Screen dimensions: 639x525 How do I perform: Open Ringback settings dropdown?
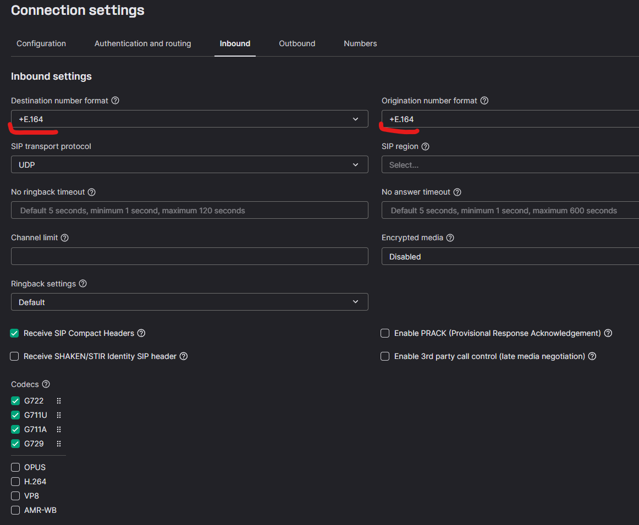[x=190, y=302]
